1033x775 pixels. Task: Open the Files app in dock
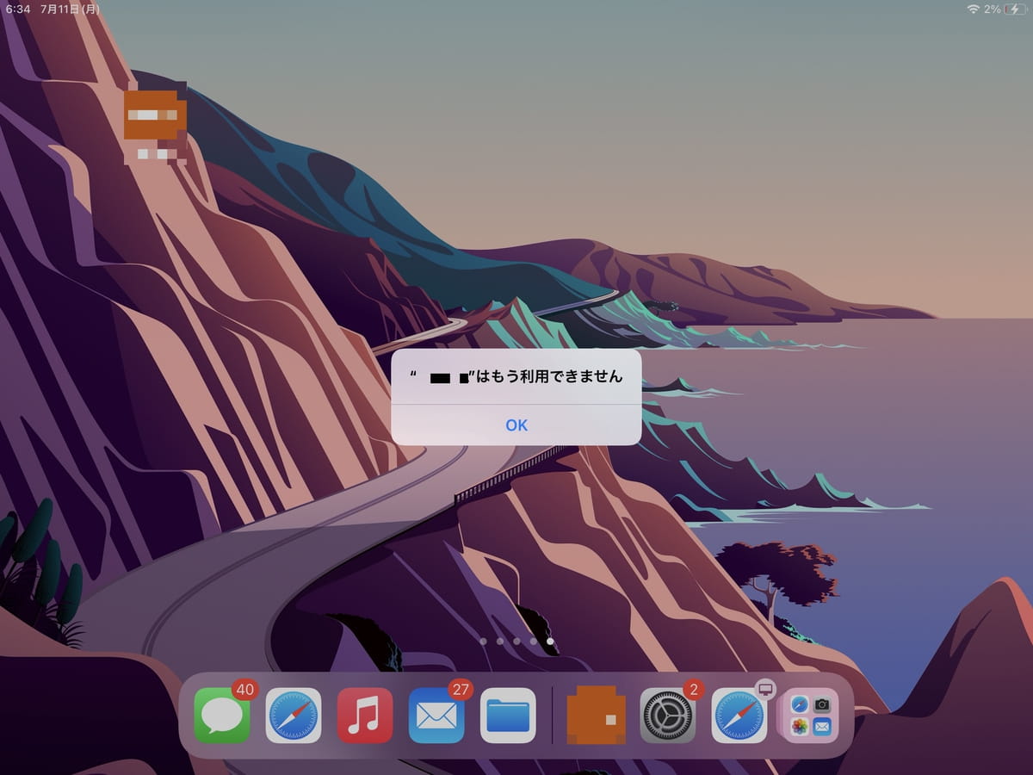(508, 715)
